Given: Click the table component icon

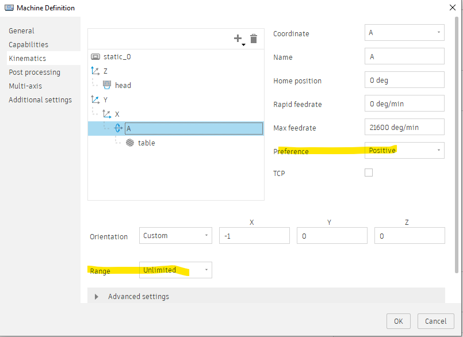Looking at the screenshot, I should click(x=129, y=143).
